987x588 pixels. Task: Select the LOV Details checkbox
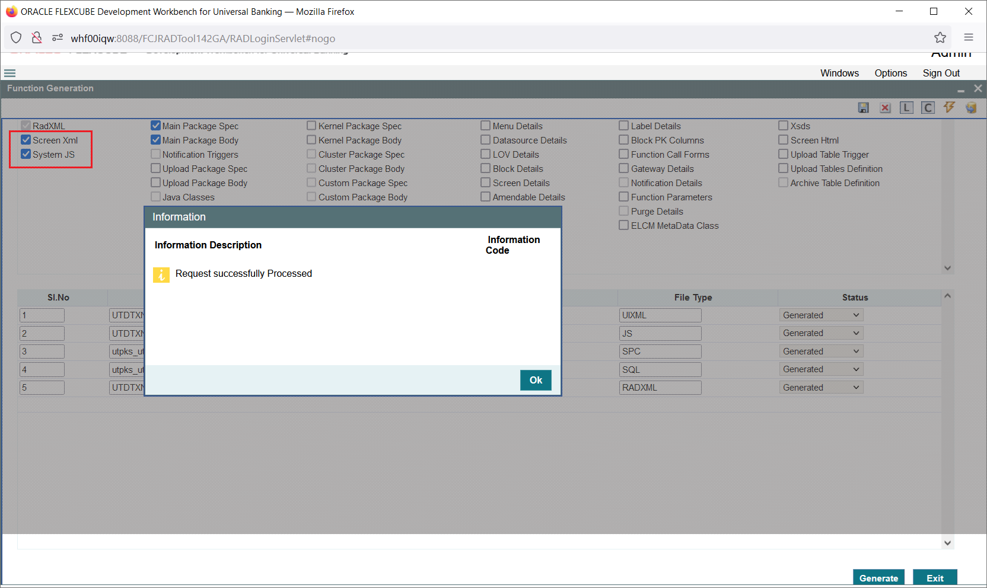(x=486, y=154)
